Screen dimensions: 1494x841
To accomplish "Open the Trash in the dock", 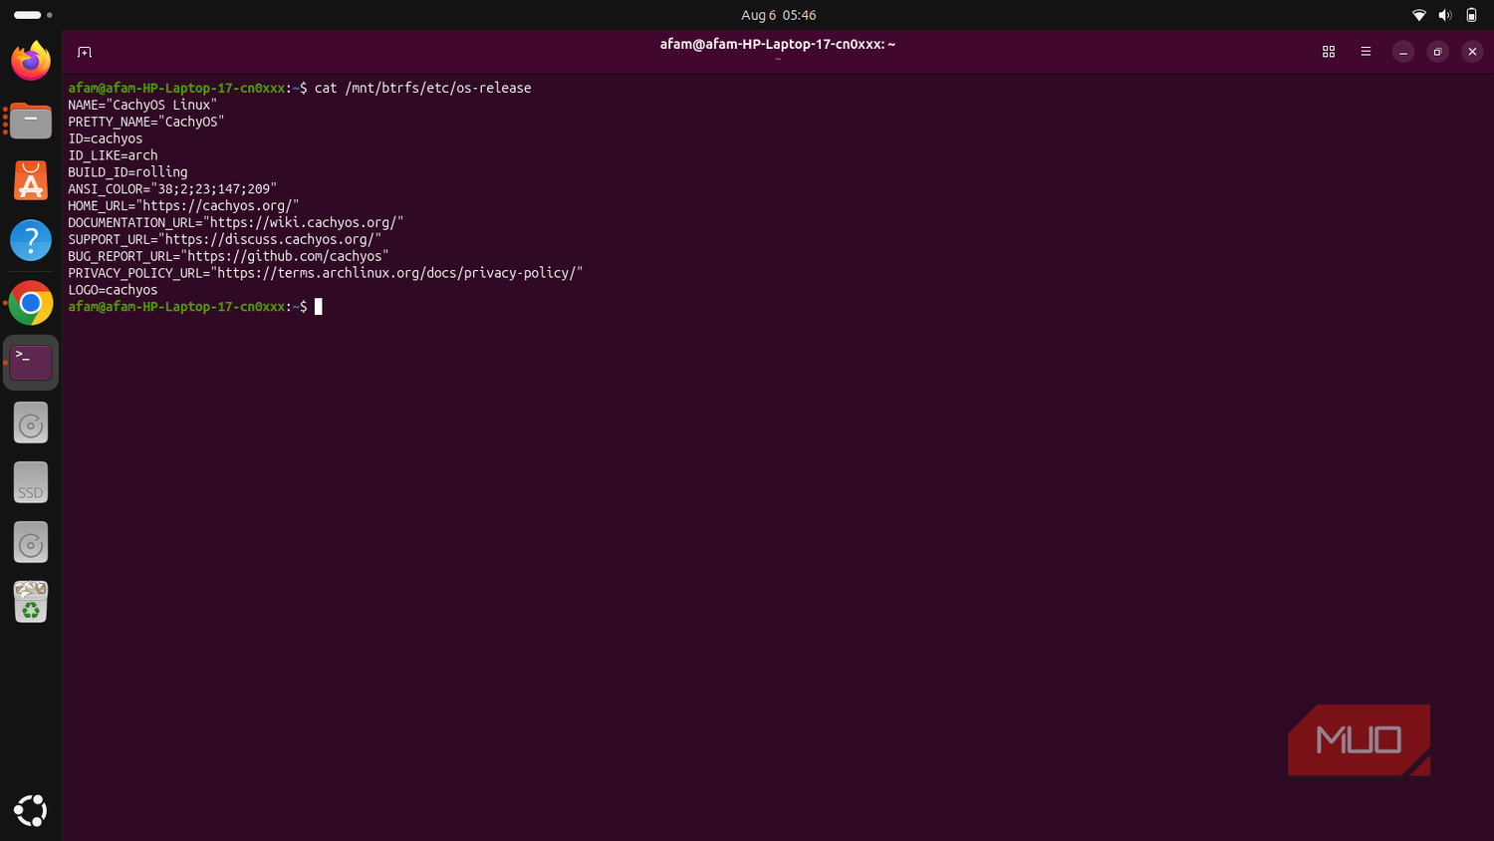I will [31, 602].
